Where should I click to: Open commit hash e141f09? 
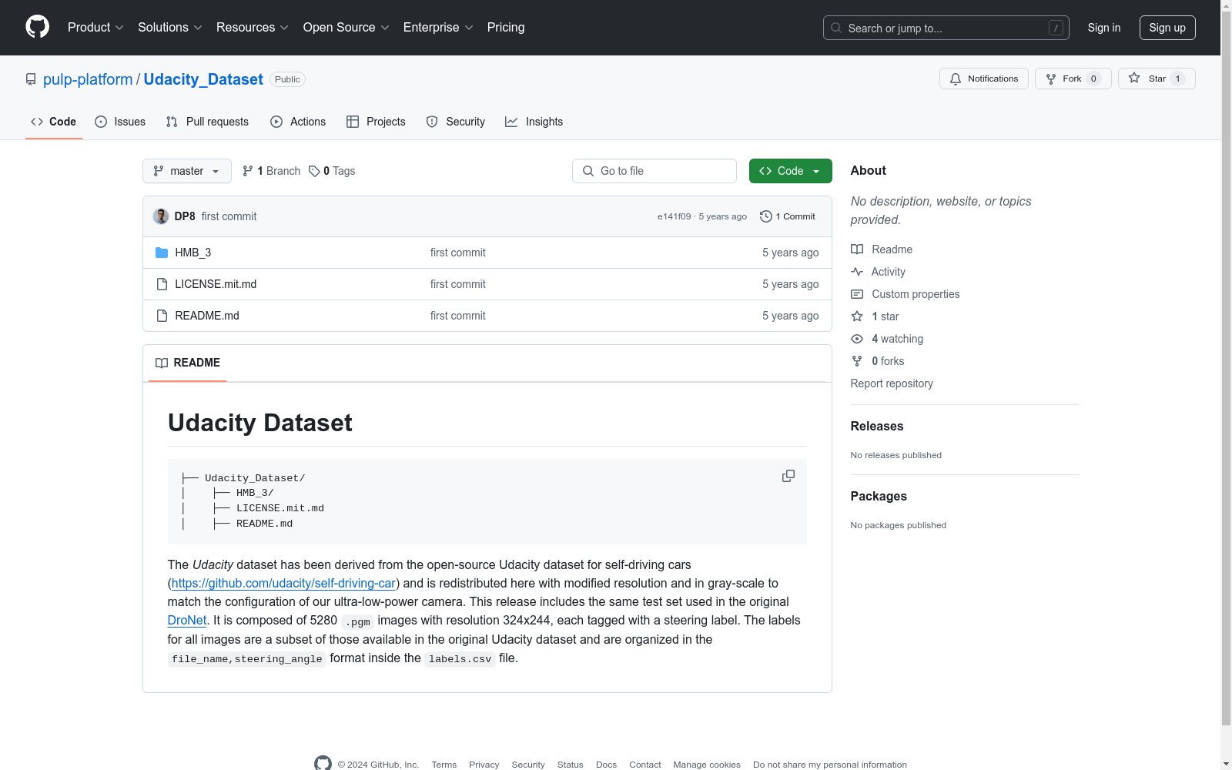tap(675, 216)
